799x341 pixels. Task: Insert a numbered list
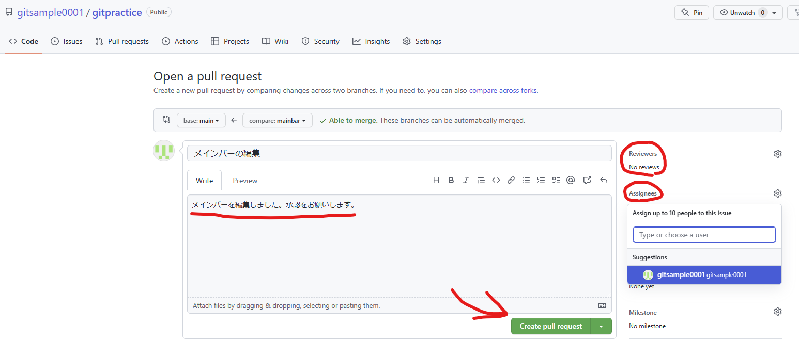point(541,180)
